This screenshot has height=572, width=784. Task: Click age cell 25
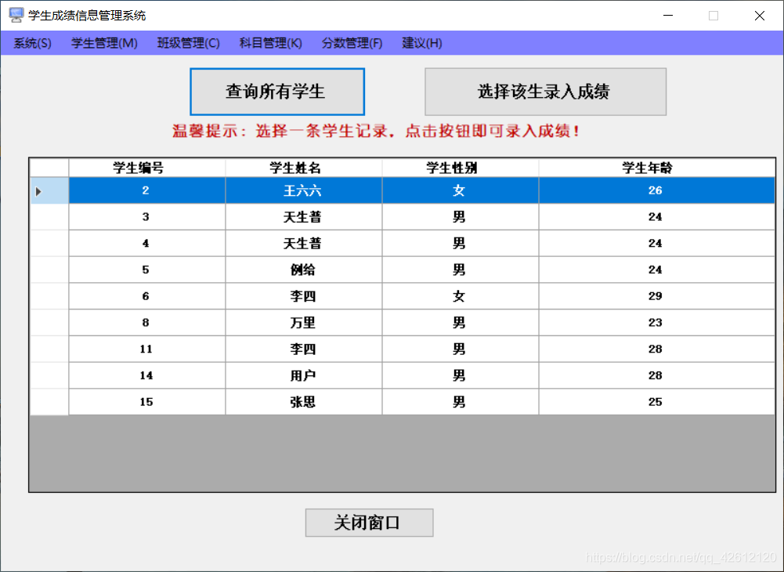[x=657, y=402]
